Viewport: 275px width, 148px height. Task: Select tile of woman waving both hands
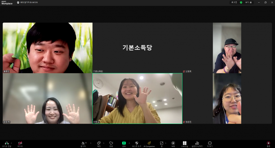pos(47,99)
